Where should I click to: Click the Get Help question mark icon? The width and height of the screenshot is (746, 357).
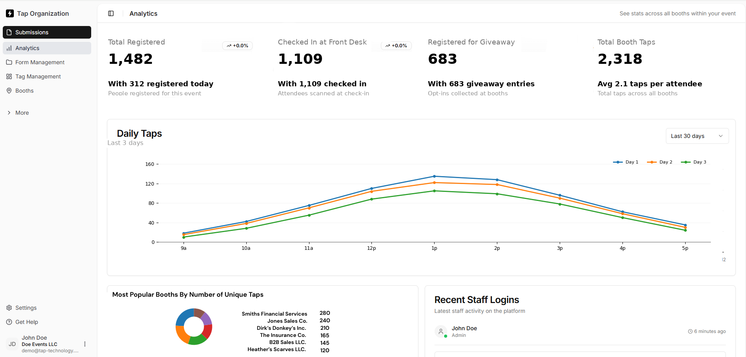9,322
